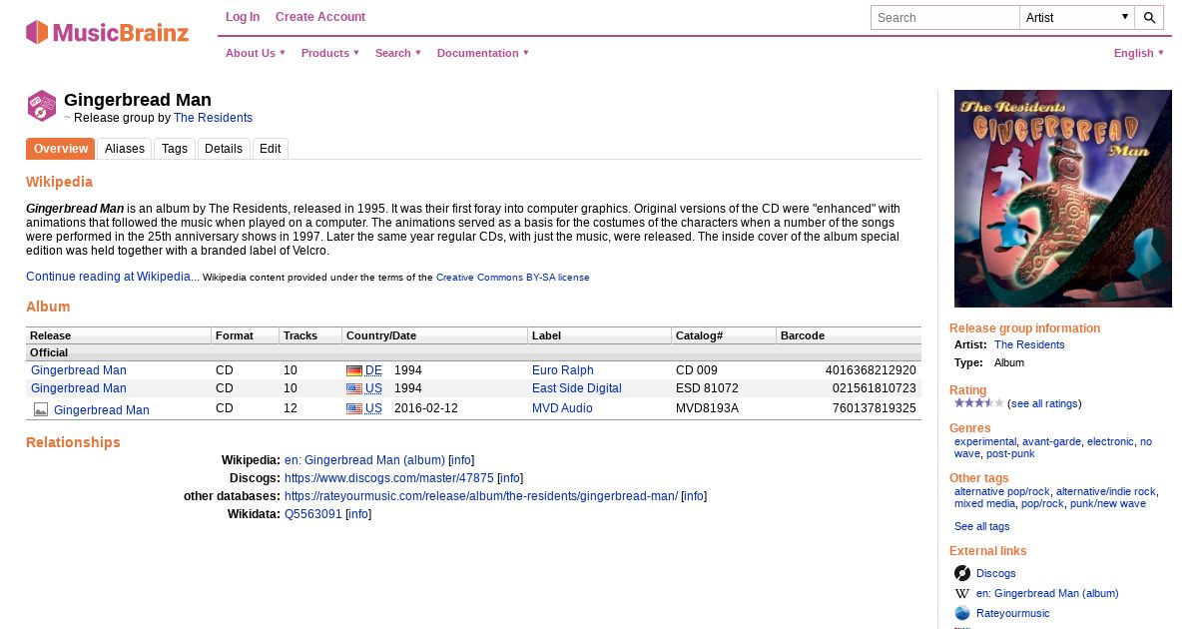1198x629 pixels.
Task: Open the Gingerbread Man release with catalog ESD 81072
Action: point(79,388)
